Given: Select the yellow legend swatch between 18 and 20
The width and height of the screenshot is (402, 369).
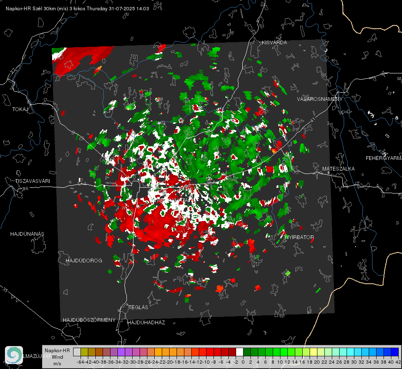Looking at the screenshot, I should pos(314,352).
